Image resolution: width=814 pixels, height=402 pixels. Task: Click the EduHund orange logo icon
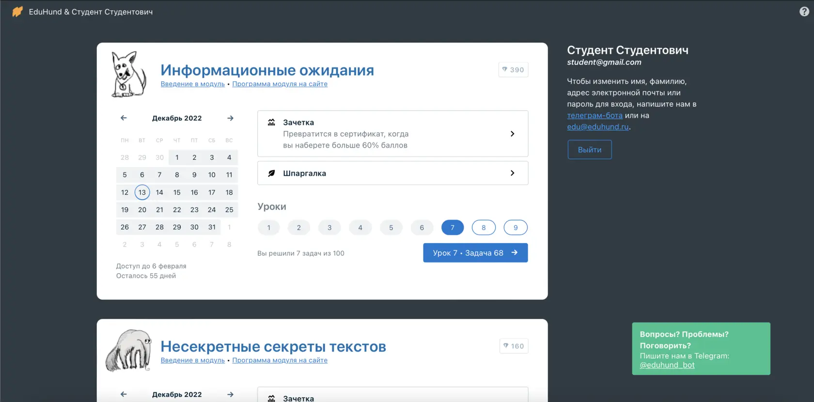click(x=17, y=12)
